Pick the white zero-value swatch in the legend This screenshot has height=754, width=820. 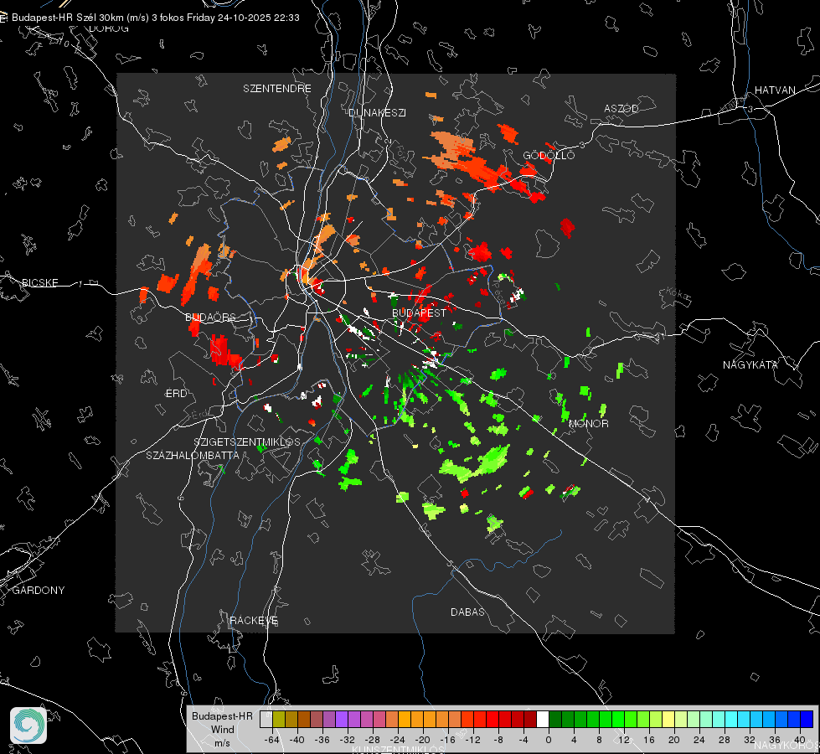543,719
